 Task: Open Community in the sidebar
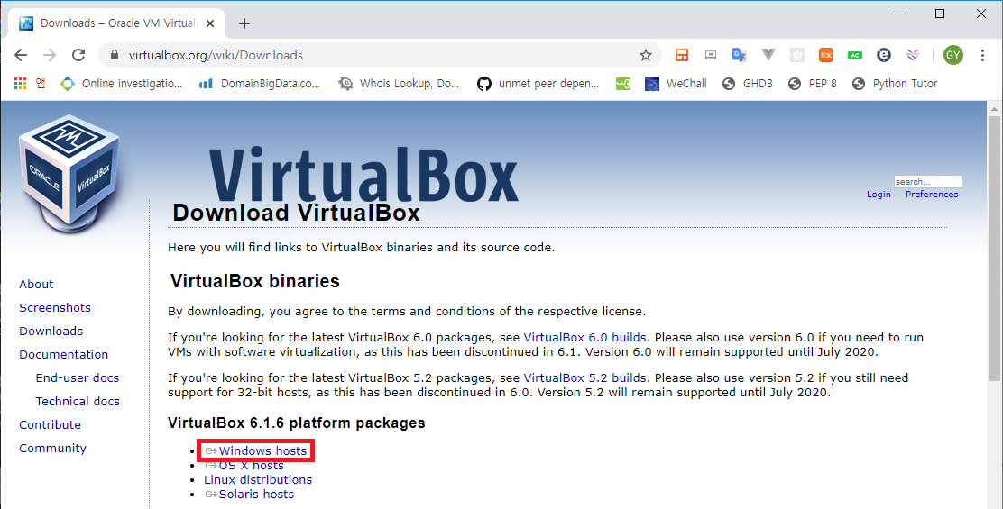pos(52,449)
